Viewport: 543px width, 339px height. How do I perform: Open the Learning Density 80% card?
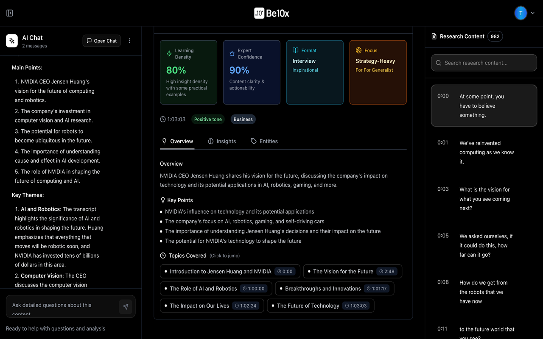[x=188, y=72]
